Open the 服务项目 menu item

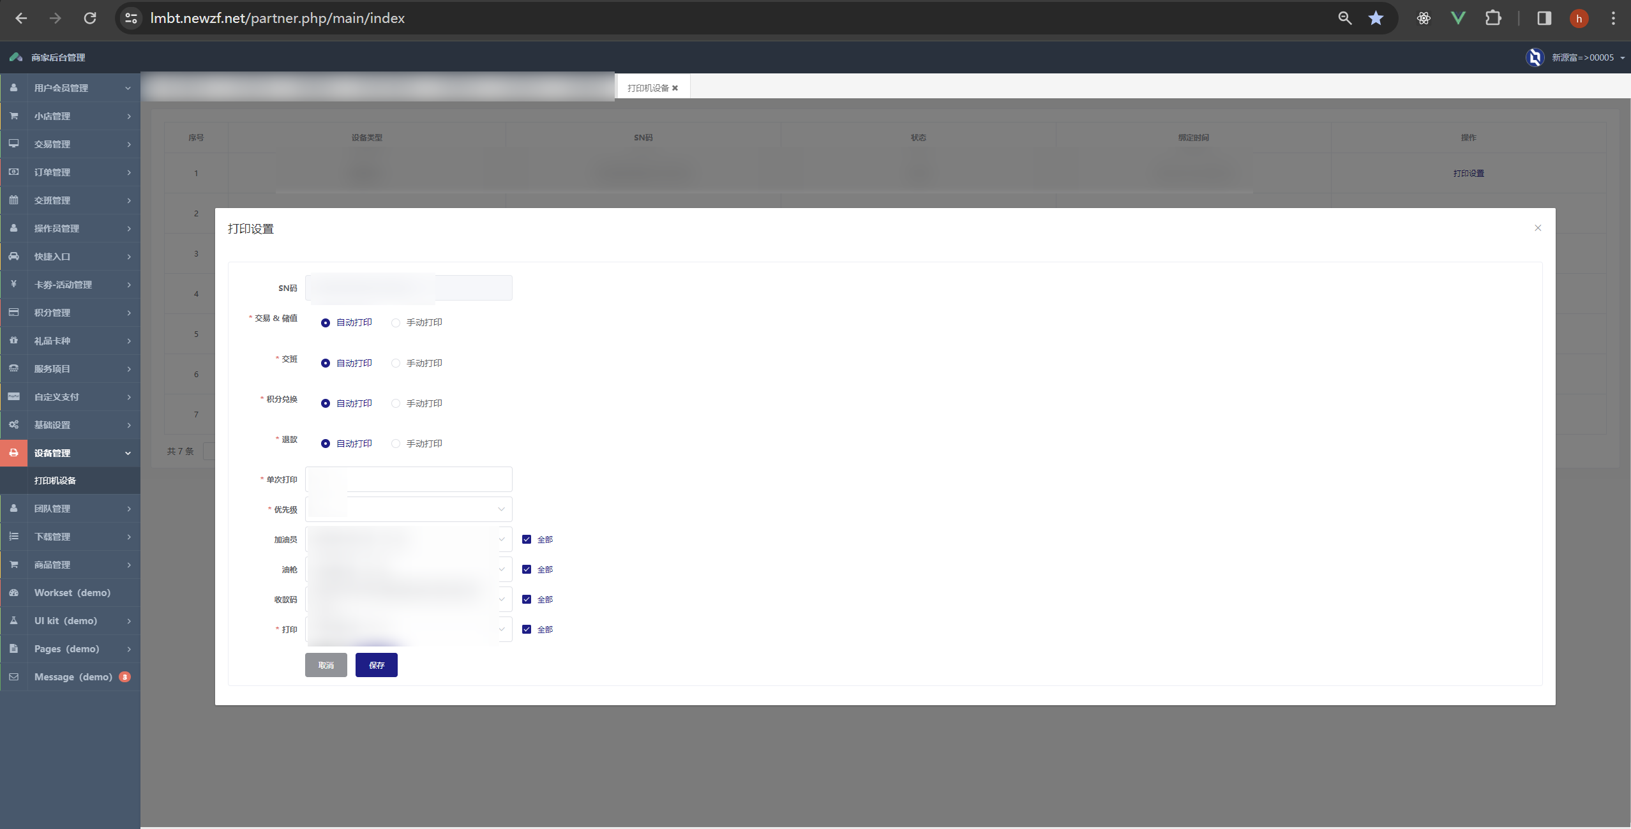coord(70,368)
